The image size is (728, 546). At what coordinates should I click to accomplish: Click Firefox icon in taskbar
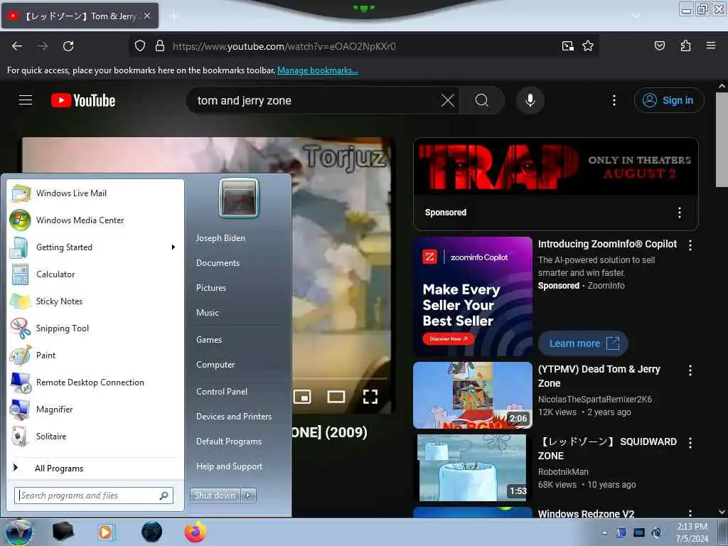pos(195,532)
